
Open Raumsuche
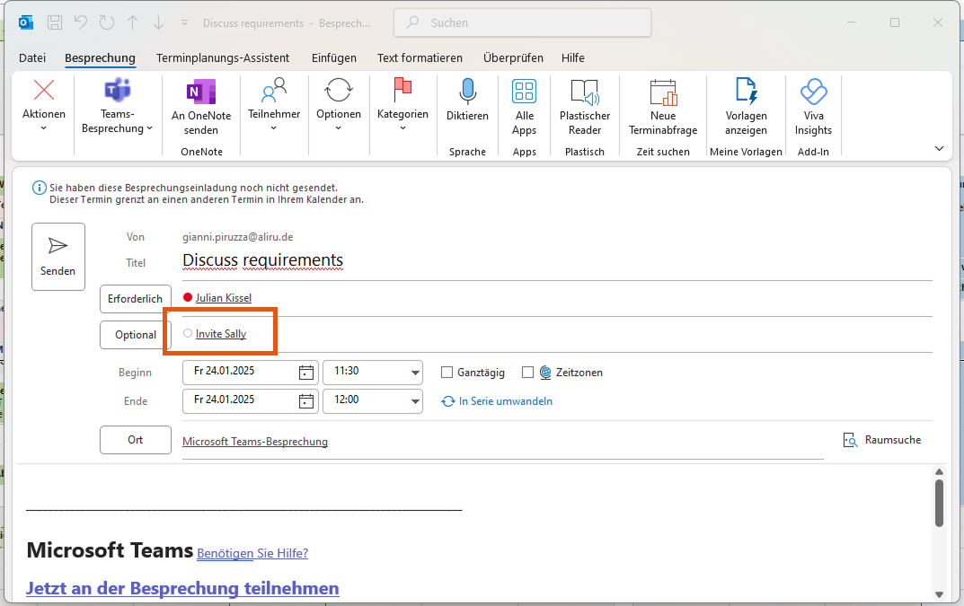882,440
